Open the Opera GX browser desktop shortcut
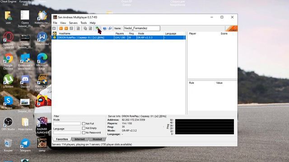Viewport: 289px width, 162px height. coord(8,40)
